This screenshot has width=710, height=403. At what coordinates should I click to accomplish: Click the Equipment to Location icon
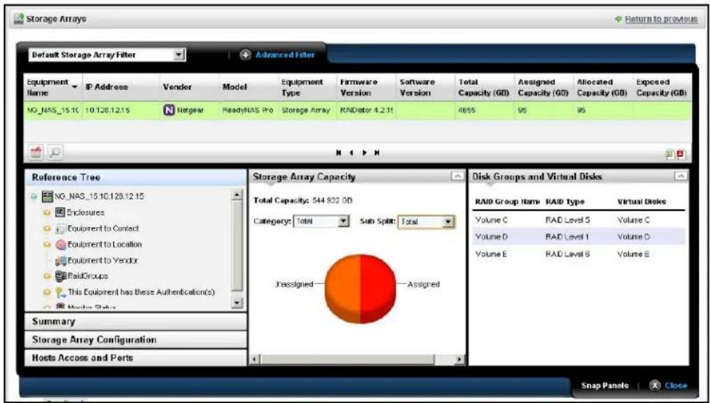point(61,244)
